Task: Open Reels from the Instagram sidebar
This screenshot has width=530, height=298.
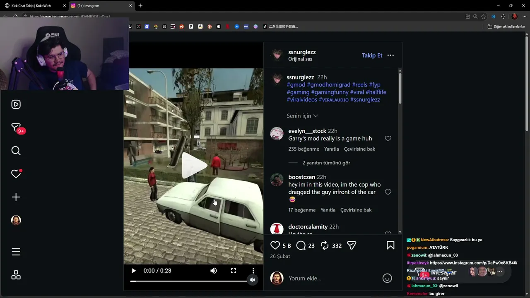Action: point(16,104)
